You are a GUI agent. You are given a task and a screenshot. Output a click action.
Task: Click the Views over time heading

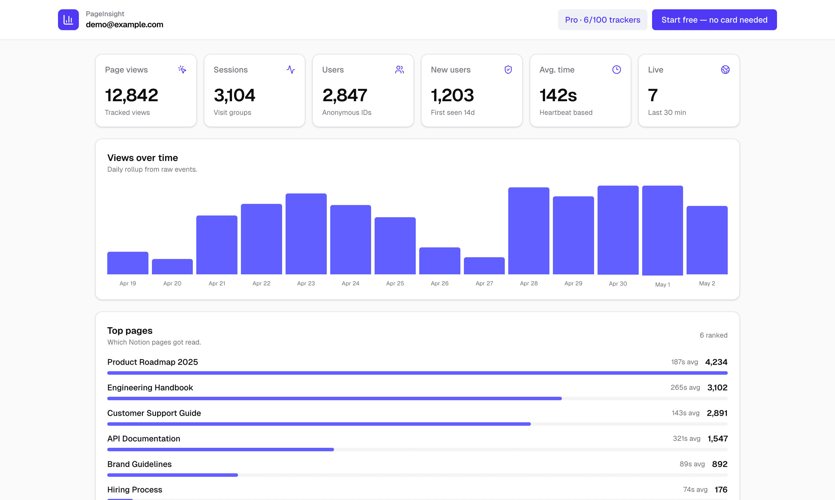(142, 158)
